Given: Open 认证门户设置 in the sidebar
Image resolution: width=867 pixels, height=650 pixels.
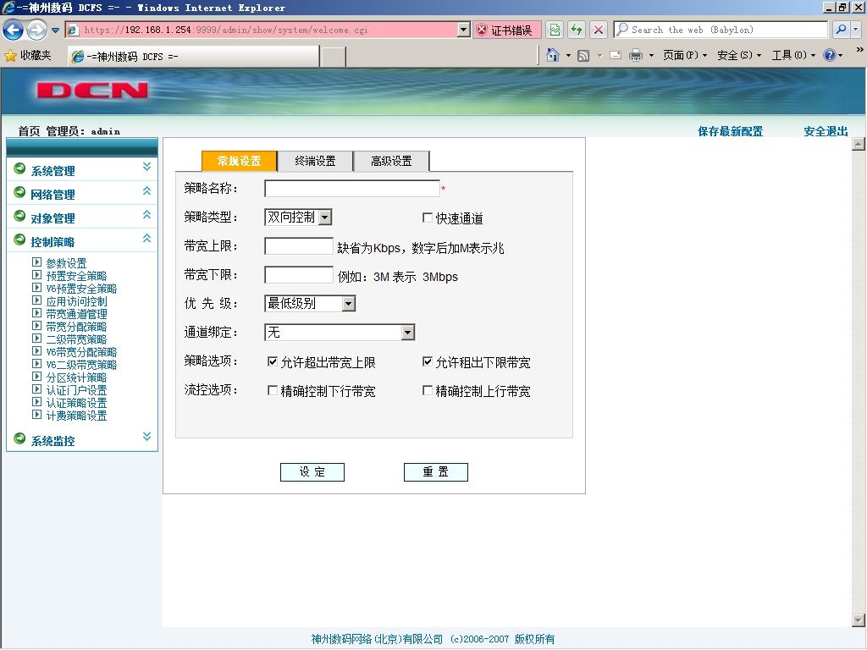Looking at the screenshot, I should pos(76,390).
